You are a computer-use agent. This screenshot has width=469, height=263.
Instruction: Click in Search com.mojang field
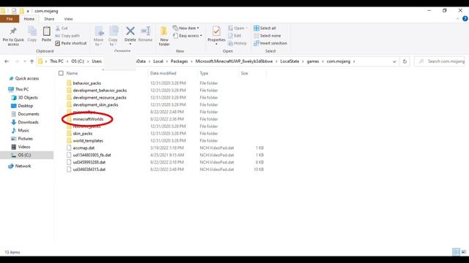click(x=440, y=61)
